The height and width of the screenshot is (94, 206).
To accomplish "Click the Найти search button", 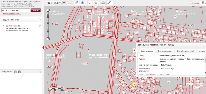I will (36, 10).
